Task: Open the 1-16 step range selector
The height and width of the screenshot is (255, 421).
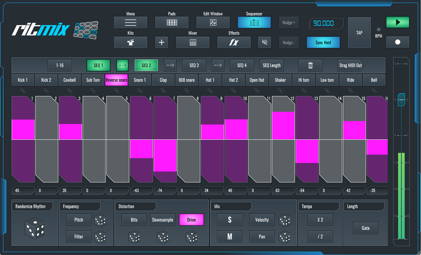Action: tap(60, 66)
